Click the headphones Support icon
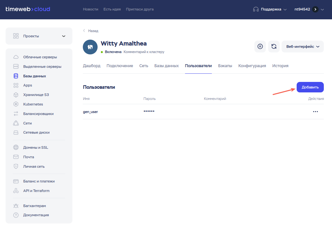This screenshot has height=231, width=332. pyautogui.click(x=256, y=9)
